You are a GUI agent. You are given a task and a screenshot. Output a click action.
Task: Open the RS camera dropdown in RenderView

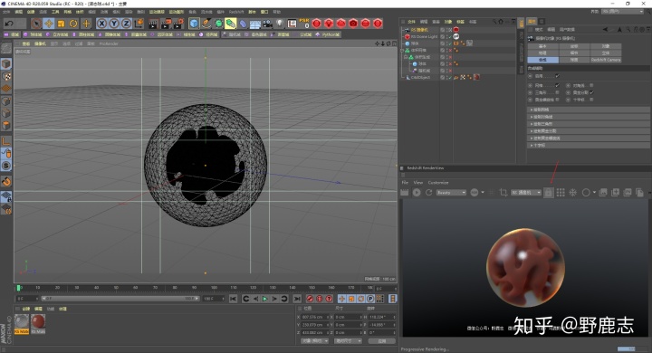(526, 193)
